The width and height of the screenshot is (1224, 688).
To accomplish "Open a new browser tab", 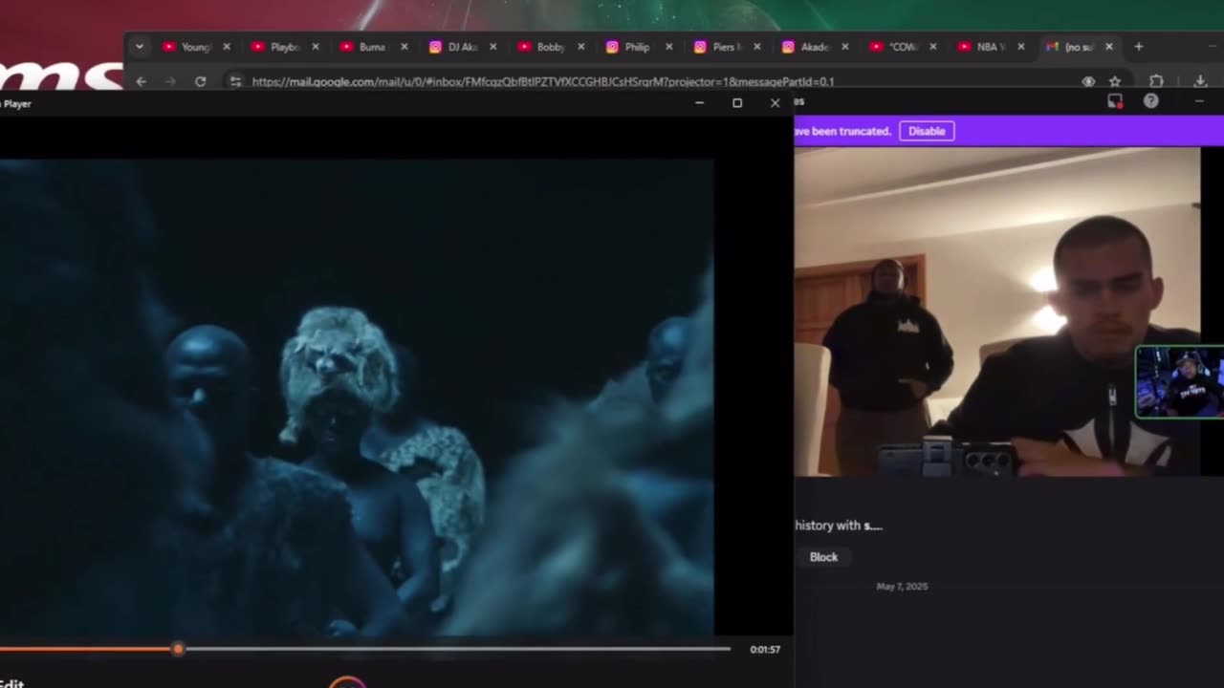I will coord(1138,47).
